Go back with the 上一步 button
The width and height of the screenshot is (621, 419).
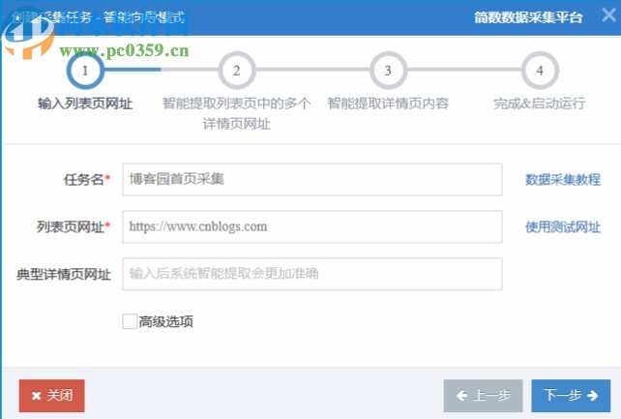(484, 396)
